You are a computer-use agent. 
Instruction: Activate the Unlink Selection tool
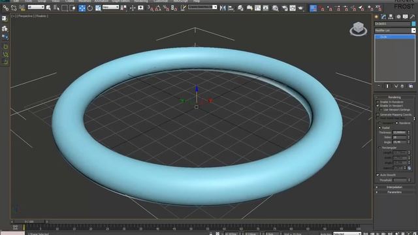(x=14, y=8)
